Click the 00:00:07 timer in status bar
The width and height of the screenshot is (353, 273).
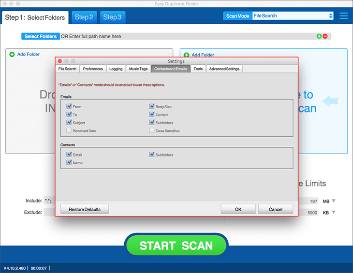click(x=39, y=268)
